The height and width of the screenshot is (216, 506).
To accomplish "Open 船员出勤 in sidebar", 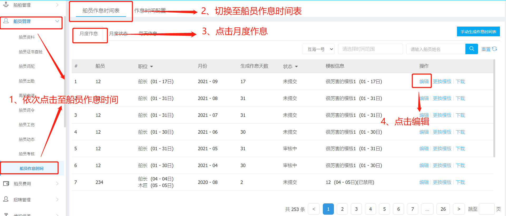I will [27, 81].
